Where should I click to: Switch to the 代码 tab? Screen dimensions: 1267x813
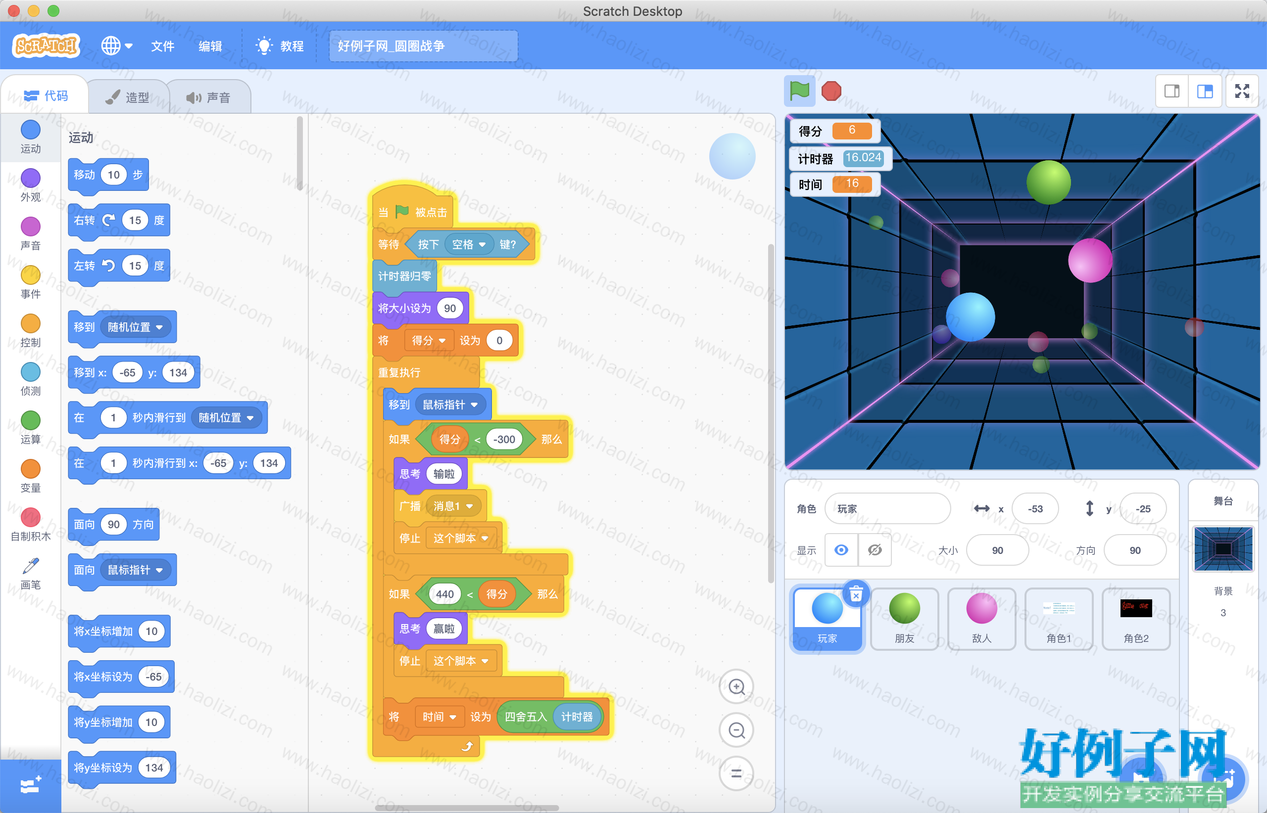point(46,95)
